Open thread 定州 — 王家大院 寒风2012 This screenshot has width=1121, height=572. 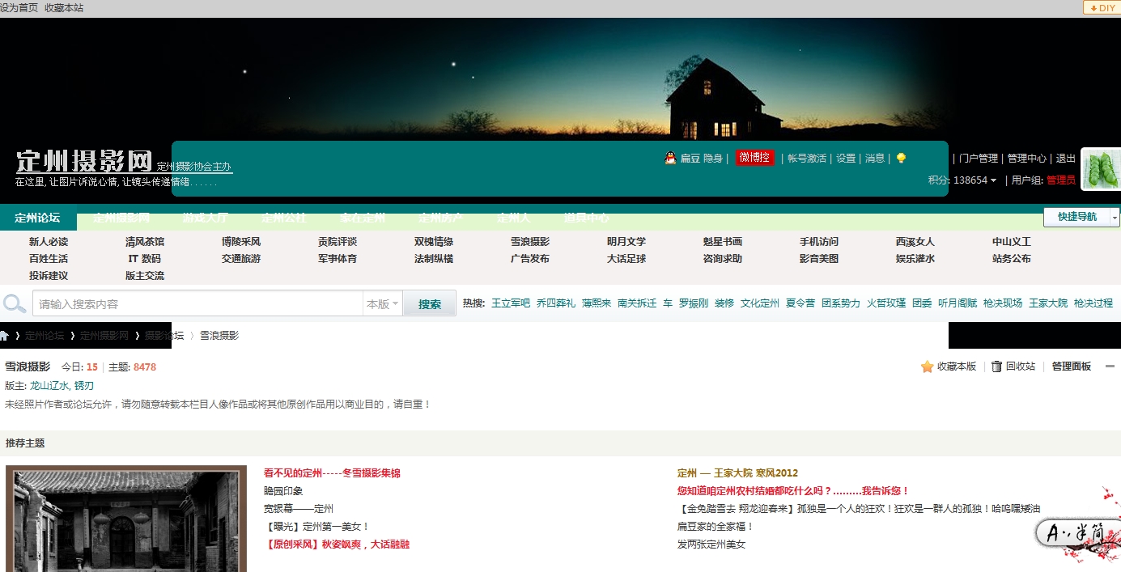[x=737, y=473]
